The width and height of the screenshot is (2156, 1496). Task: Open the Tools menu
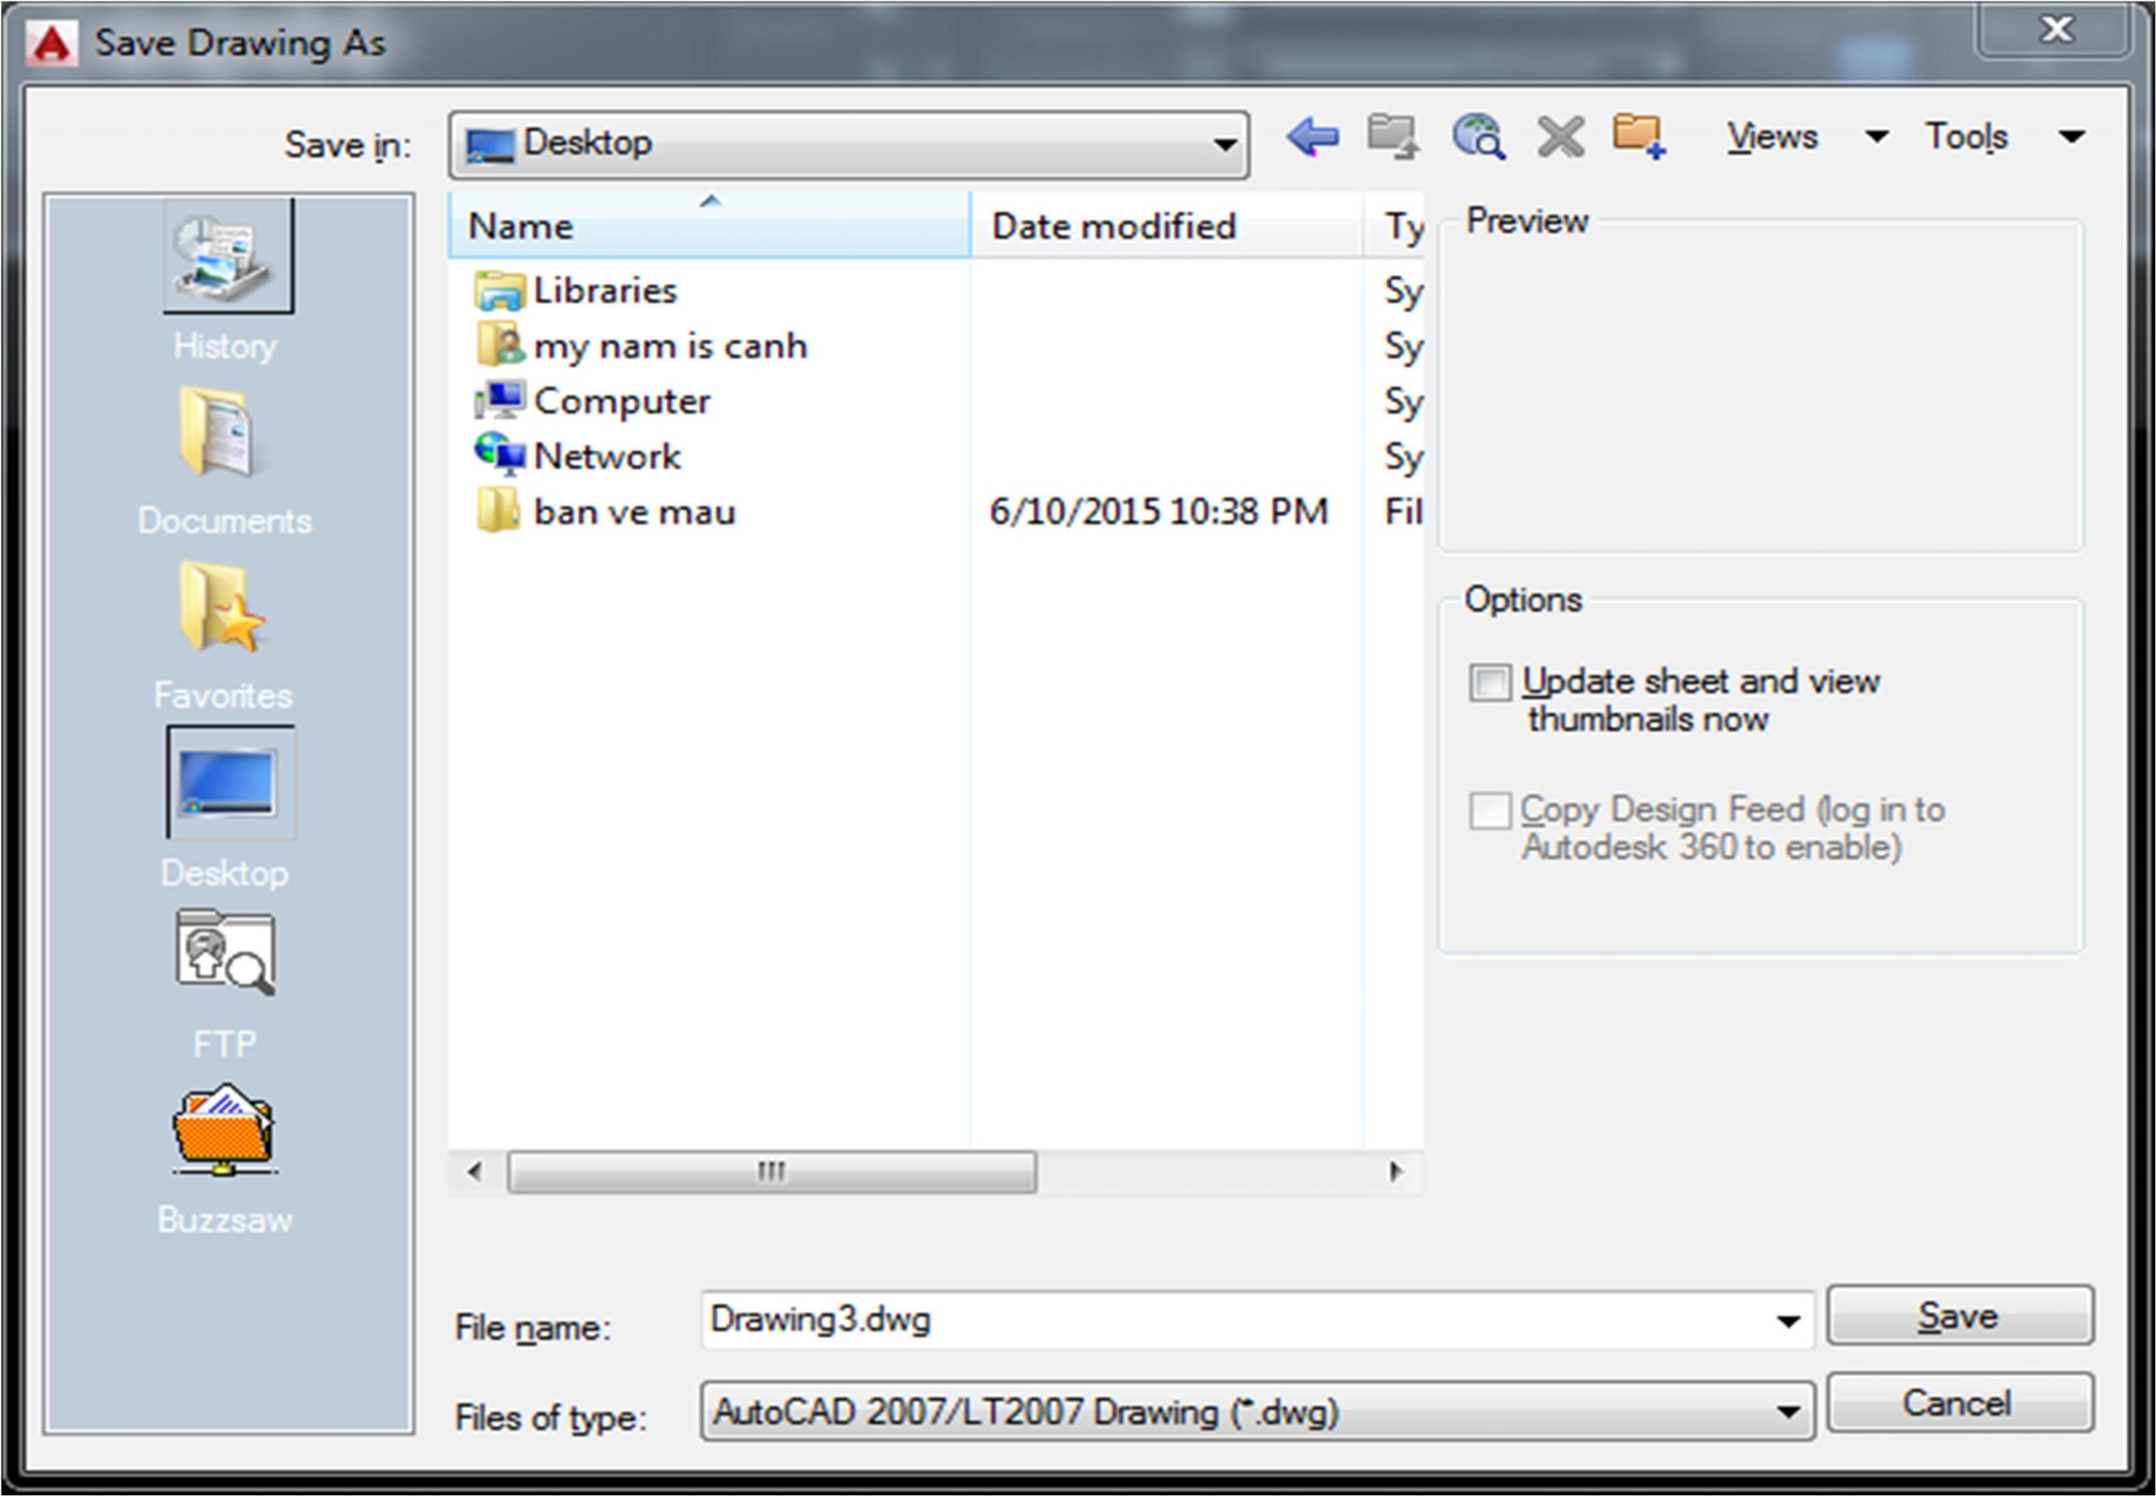click(x=1966, y=138)
